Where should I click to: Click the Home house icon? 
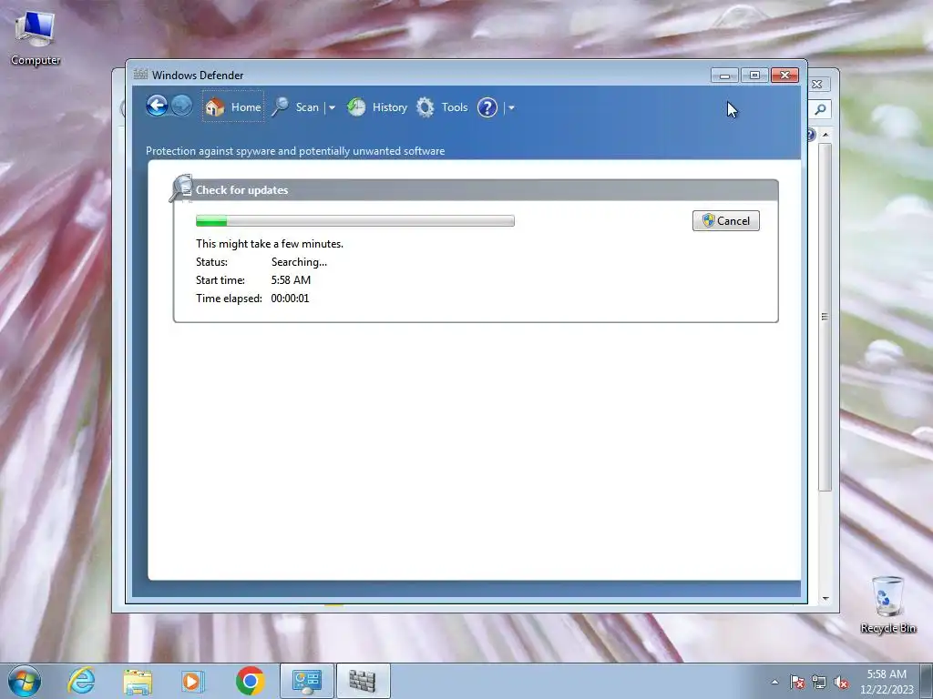coord(215,107)
